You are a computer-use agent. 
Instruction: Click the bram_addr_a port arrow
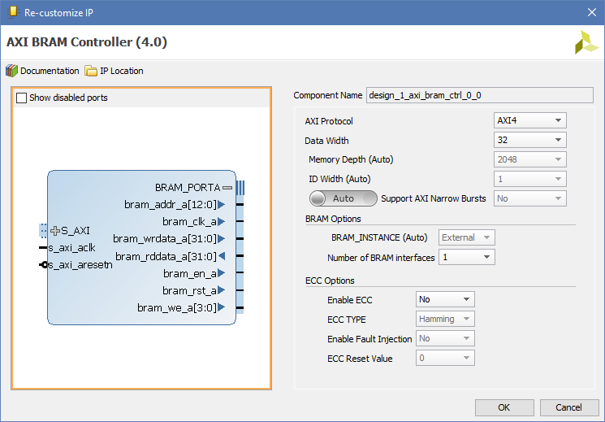point(221,204)
